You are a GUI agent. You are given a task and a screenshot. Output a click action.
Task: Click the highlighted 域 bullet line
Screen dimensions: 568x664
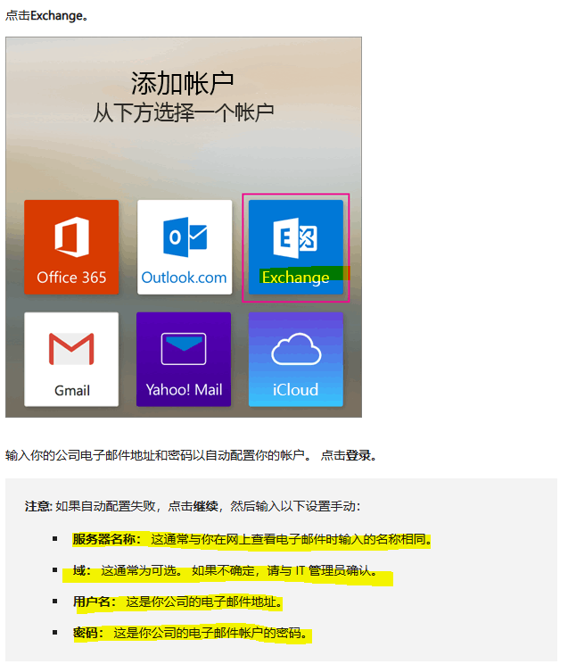pyautogui.click(x=225, y=570)
